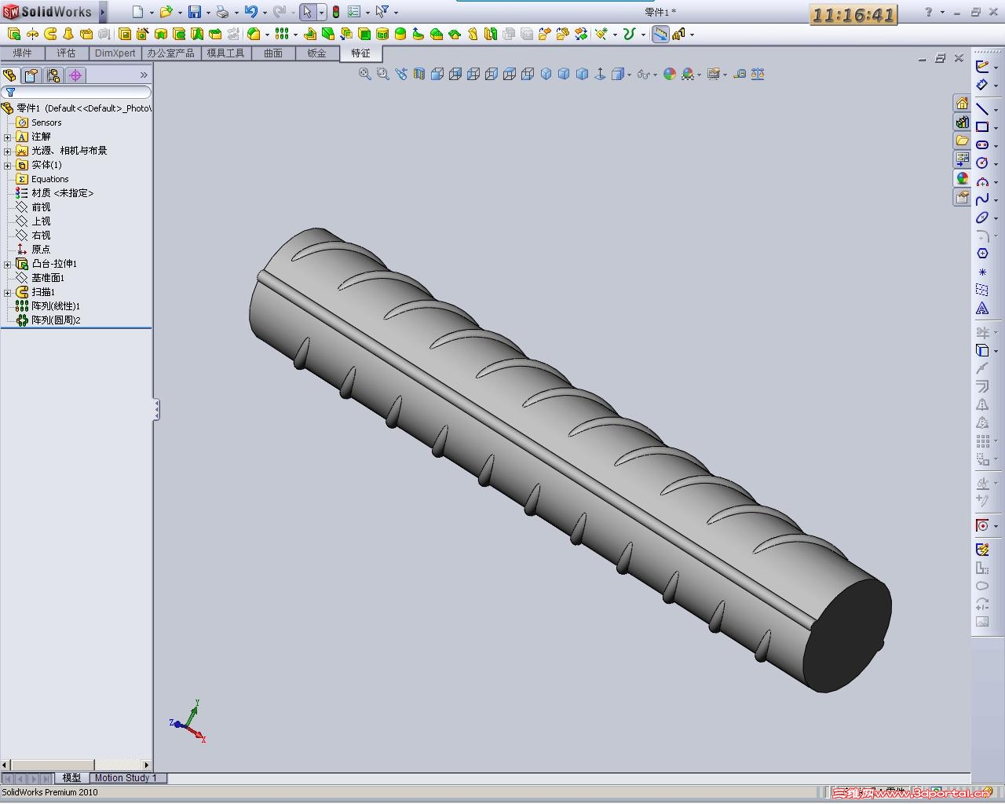Expand the 实体(1) tree node

click(8, 165)
